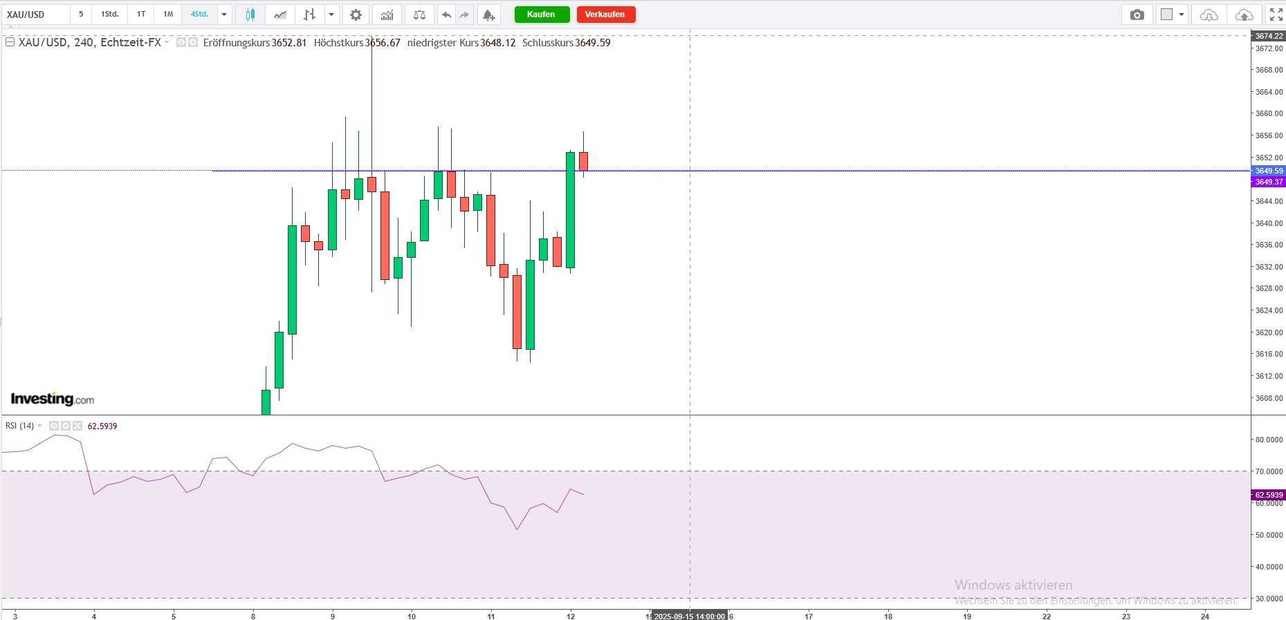
Task: Click the compare symbols scales icon
Action: click(419, 15)
